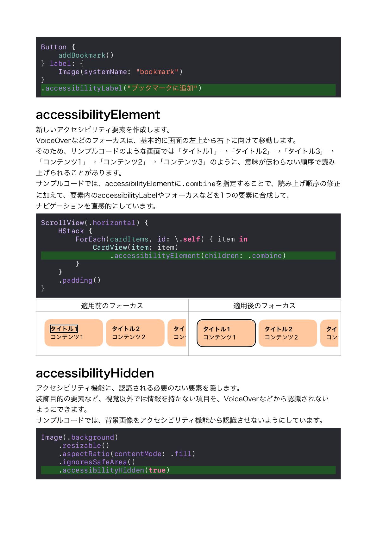This screenshot has height=533, width=377.
Task: Click the focused タイトル1 card under 適用後のフォーカス
Action: pos(226,333)
